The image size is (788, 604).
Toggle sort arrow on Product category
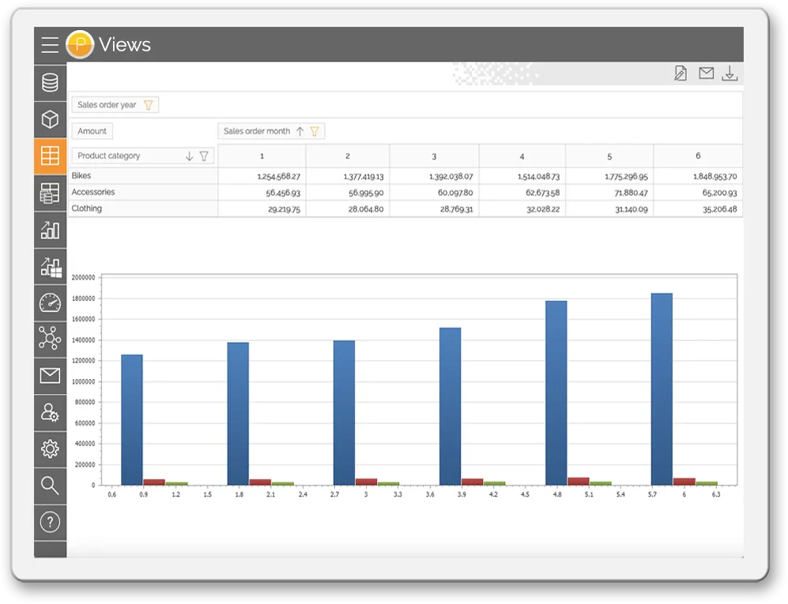point(189,156)
